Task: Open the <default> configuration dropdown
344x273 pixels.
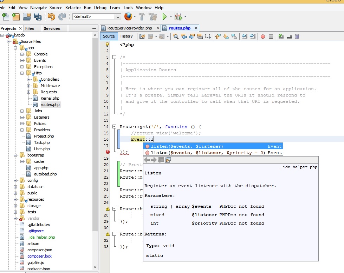Action: 97,16
